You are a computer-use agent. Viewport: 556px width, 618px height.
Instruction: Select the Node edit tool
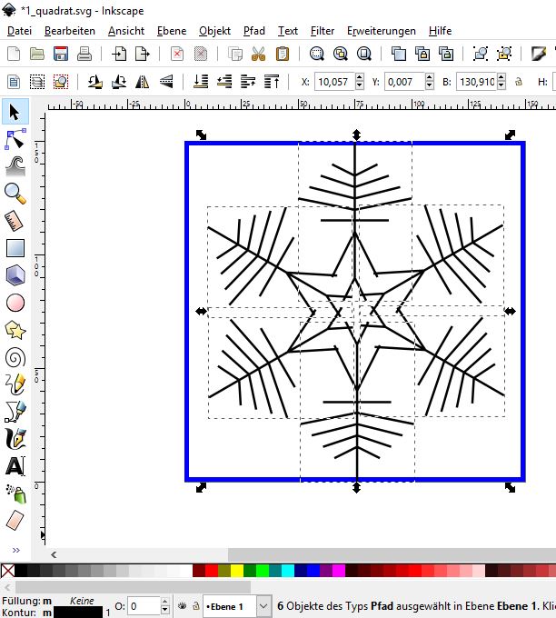(x=15, y=140)
